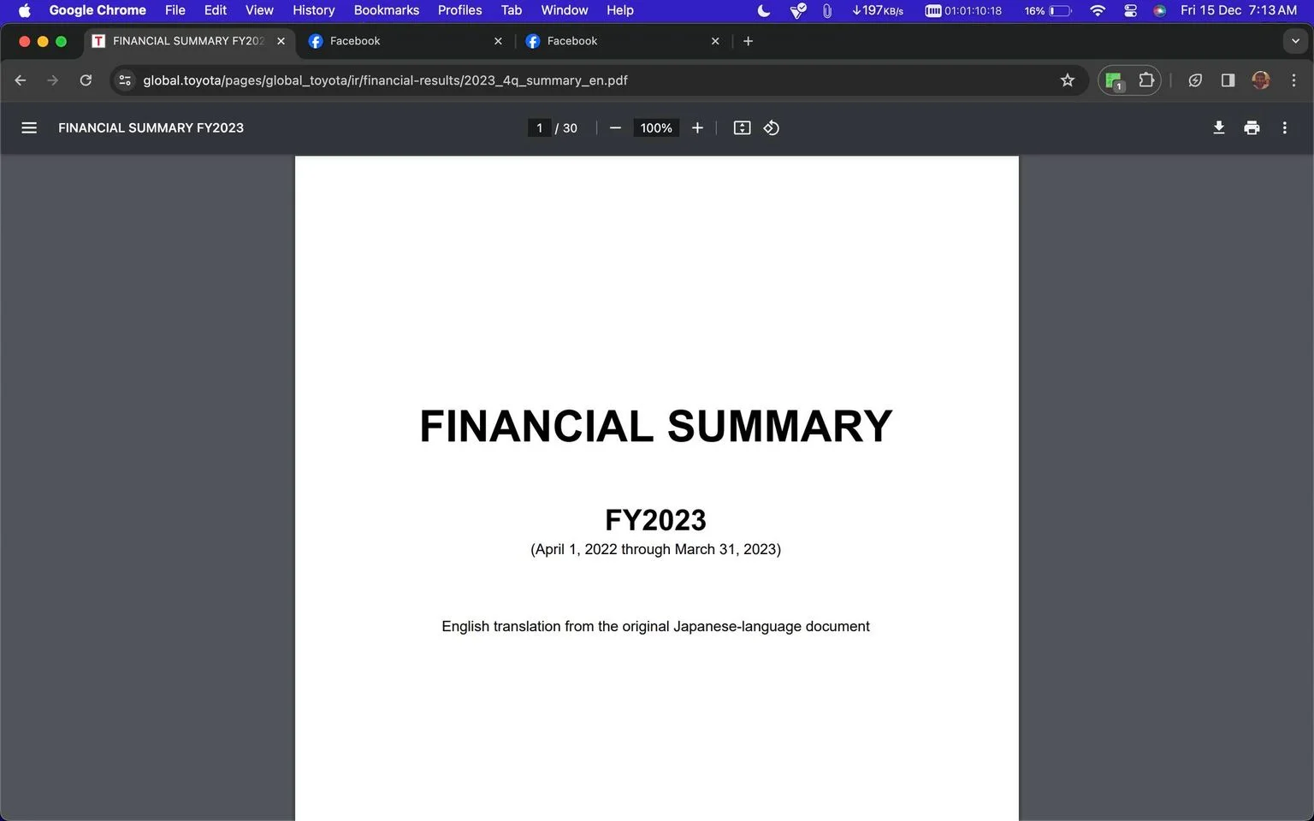
Task: Toggle macOS Do Not Disturb moon icon
Action: click(764, 10)
